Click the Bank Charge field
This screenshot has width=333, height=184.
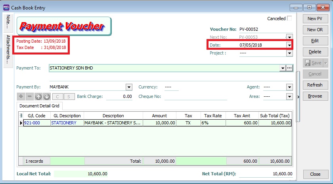(119, 96)
